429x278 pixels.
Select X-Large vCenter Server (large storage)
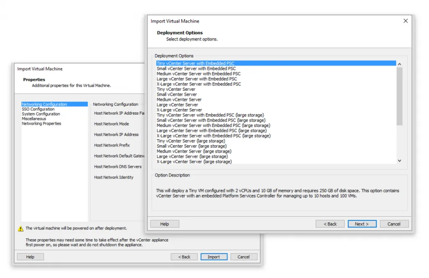click(x=276, y=162)
